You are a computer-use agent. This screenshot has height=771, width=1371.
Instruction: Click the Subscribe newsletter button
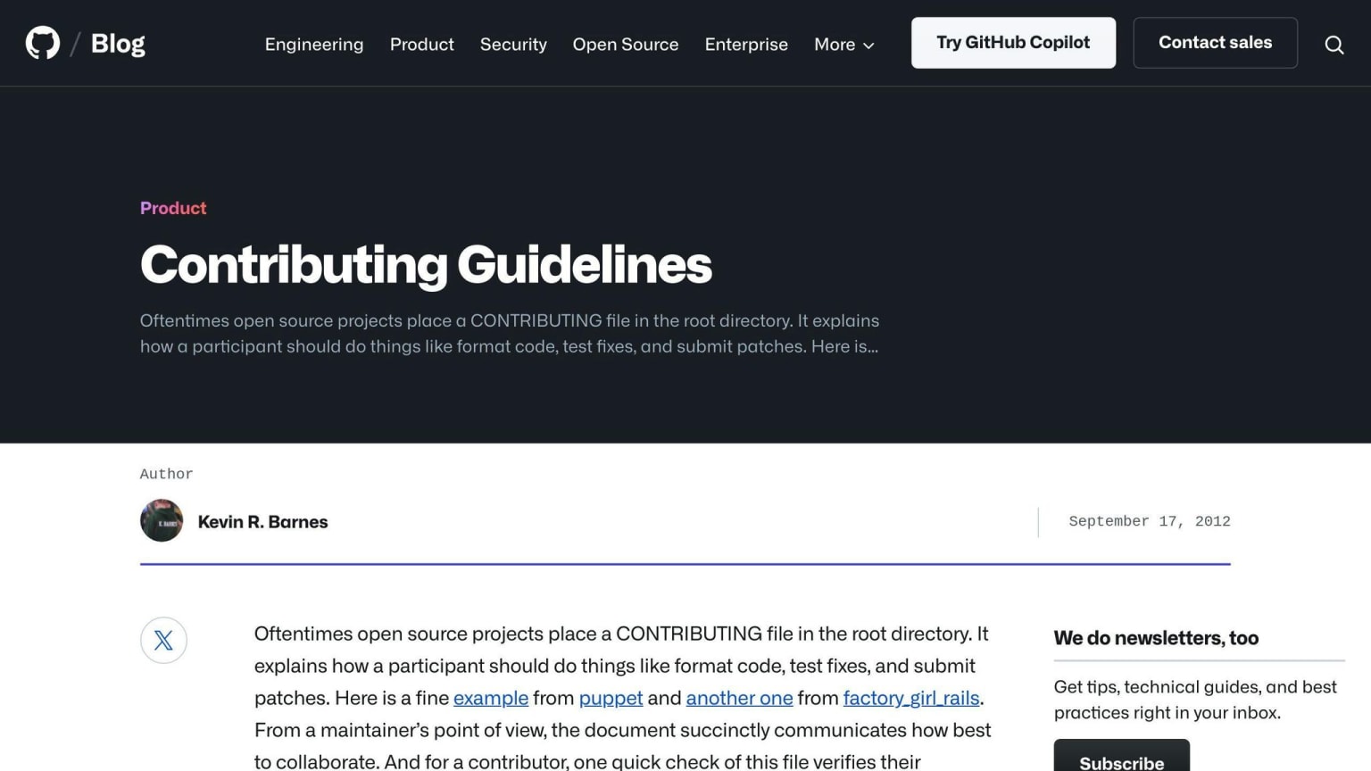click(x=1121, y=757)
